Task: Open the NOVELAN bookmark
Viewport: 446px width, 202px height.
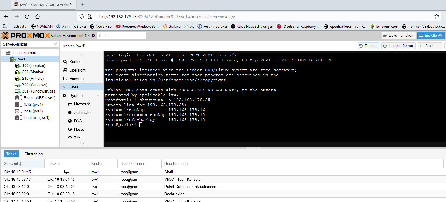Action: [42, 26]
